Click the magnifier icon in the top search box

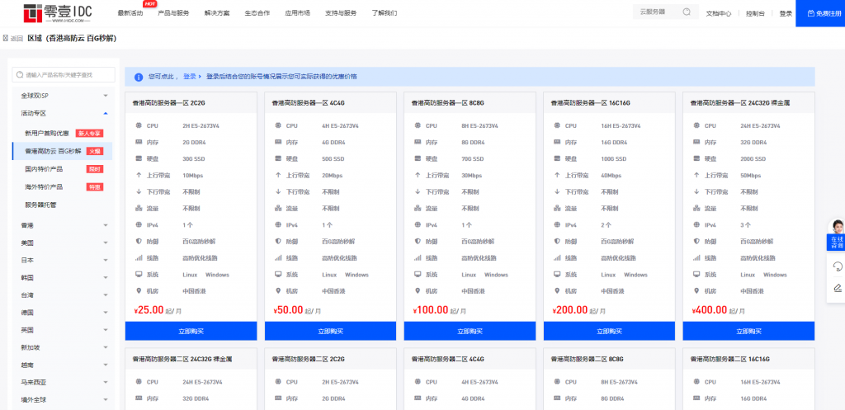coord(686,12)
